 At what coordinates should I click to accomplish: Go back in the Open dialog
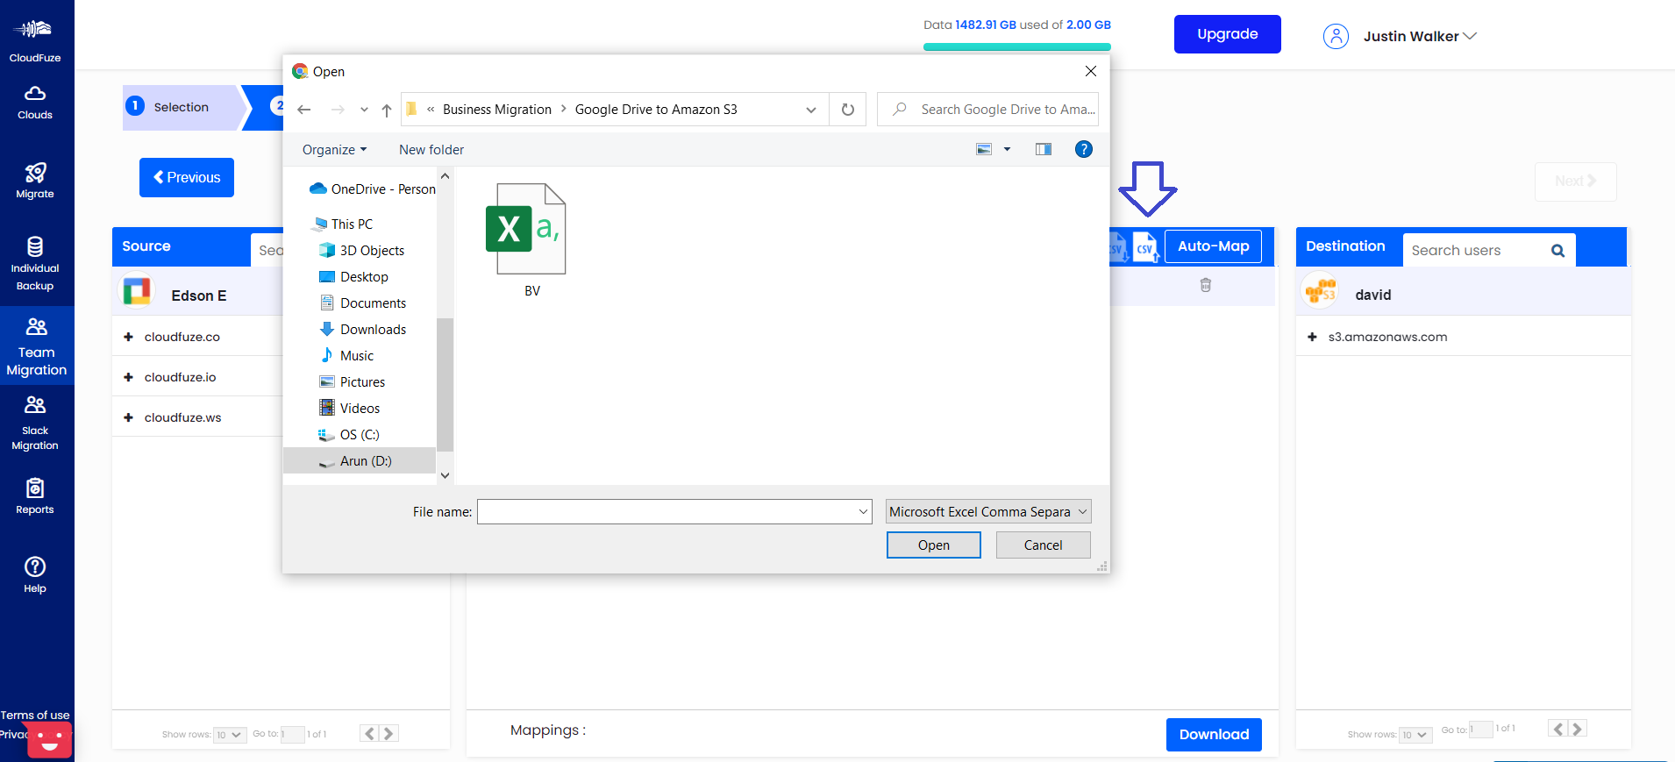(x=304, y=110)
